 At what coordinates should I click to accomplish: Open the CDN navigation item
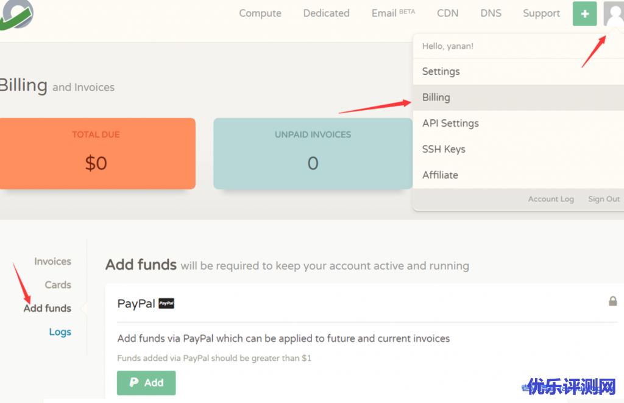447,13
